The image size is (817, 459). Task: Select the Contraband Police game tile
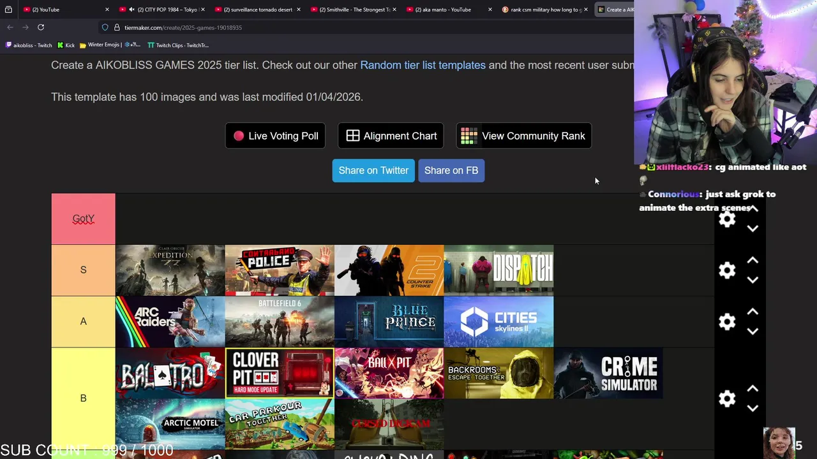pos(280,270)
